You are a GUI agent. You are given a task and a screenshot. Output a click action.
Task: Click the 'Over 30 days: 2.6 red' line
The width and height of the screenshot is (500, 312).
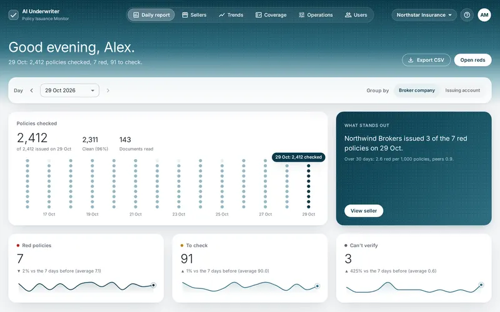[x=399, y=159]
